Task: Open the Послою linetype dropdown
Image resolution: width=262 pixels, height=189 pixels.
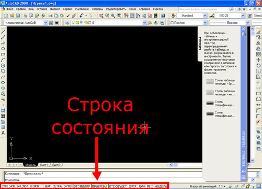Action: (x=248, y=23)
